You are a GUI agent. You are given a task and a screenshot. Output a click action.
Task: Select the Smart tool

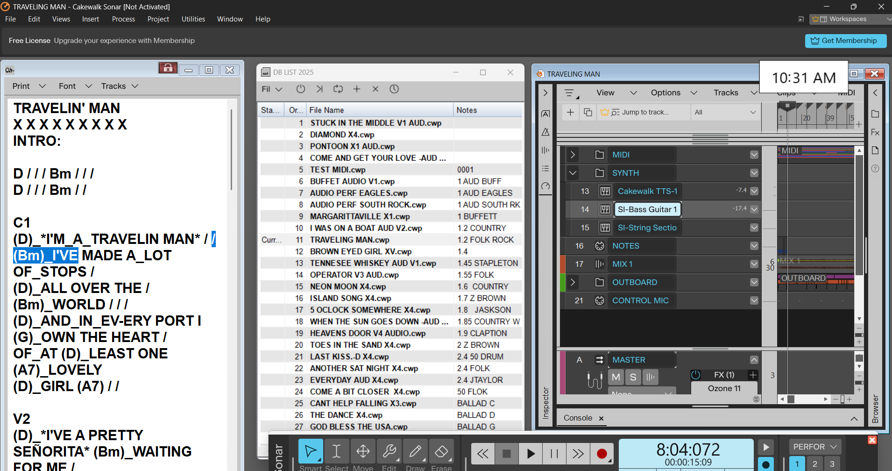point(311,452)
